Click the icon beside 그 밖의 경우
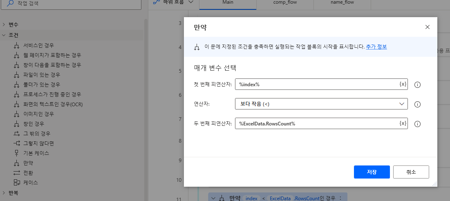The width and height of the screenshot is (450, 201). click(16, 134)
